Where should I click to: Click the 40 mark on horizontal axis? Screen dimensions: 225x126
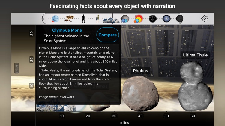point(140,116)
